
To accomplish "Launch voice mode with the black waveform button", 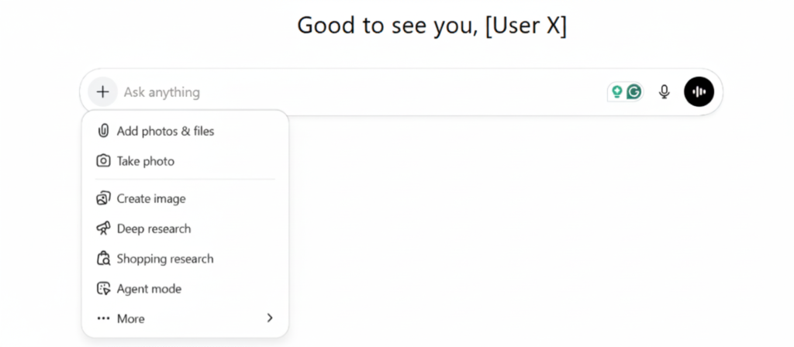I will pyautogui.click(x=699, y=92).
